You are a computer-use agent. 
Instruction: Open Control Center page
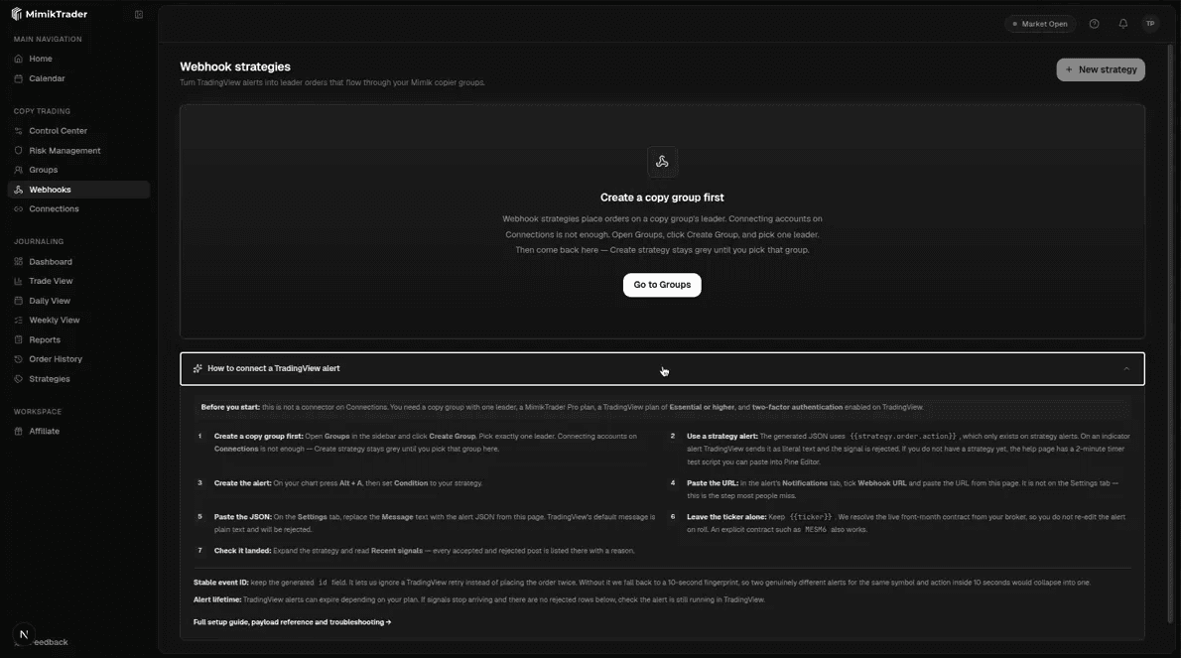(x=79, y=131)
